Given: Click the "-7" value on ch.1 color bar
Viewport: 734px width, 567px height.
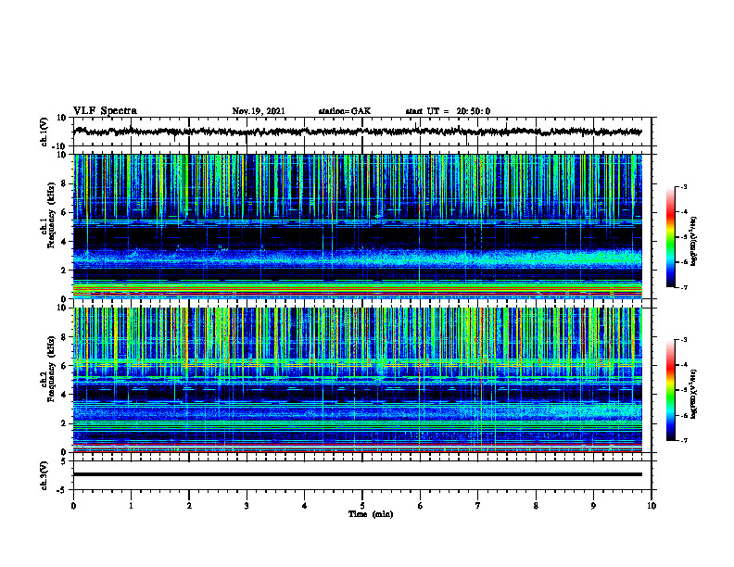Looking at the screenshot, I should pyautogui.click(x=684, y=287).
